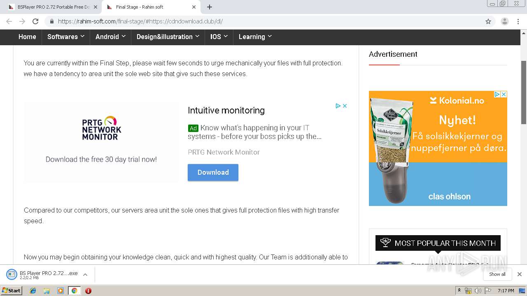Image resolution: width=527 pixels, height=296 pixels.
Task: Click the AdChoices icon on PRTG ad
Action: tap(338, 106)
